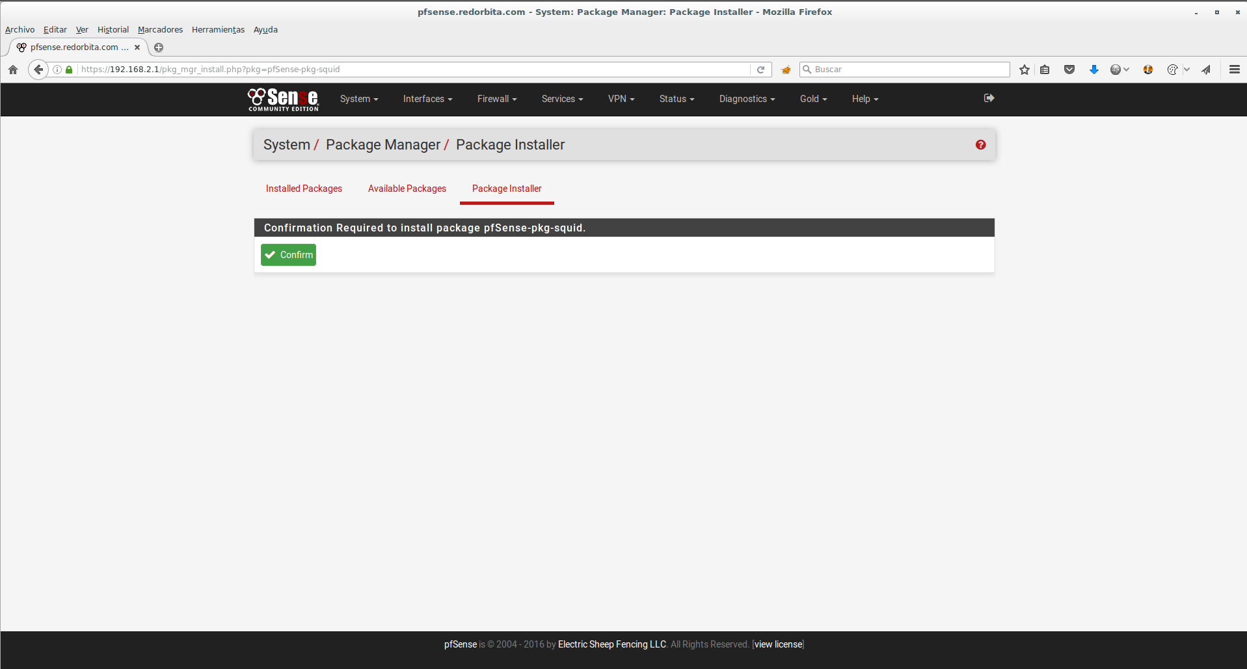Viewport: 1247px width, 669px height.
Task: Expand the Diagnostics dropdown menu
Action: [x=747, y=99]
